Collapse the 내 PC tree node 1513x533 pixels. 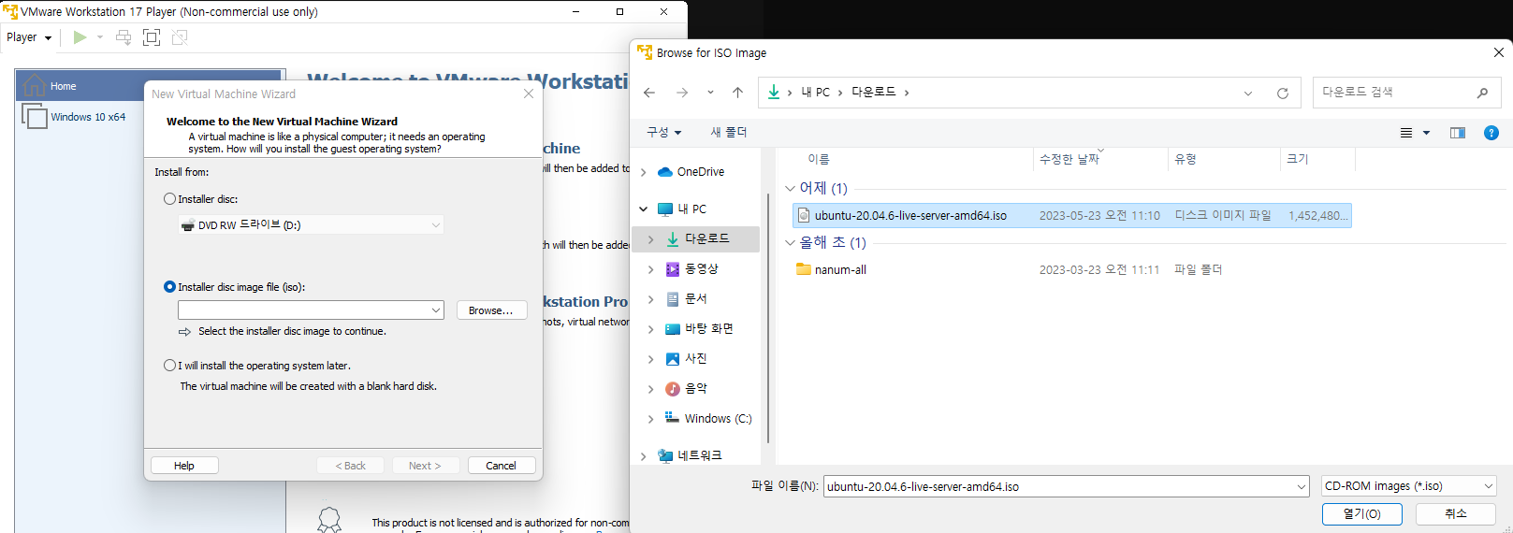click(643, 209)
